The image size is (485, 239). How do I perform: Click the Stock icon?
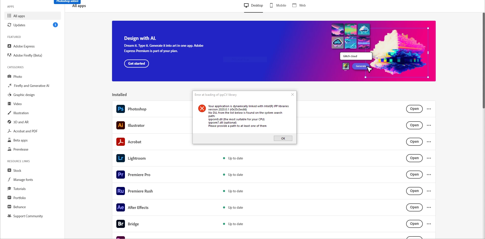(9, 170)
